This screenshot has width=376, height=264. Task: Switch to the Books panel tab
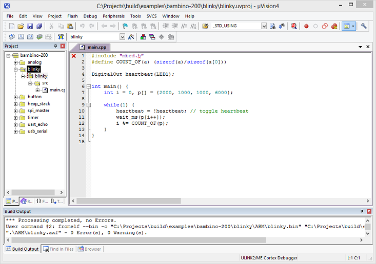coord(26,202)
